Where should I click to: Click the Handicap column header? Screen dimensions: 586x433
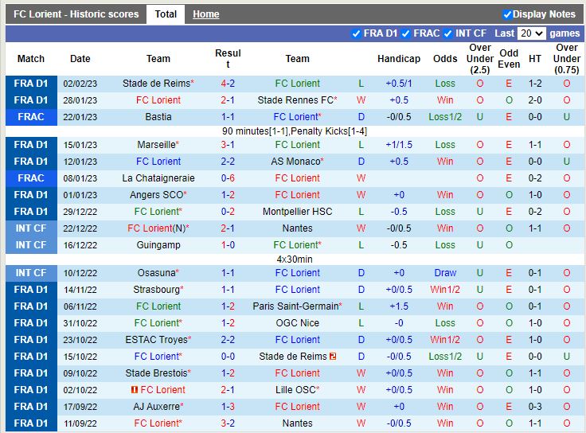coord(398,59)
